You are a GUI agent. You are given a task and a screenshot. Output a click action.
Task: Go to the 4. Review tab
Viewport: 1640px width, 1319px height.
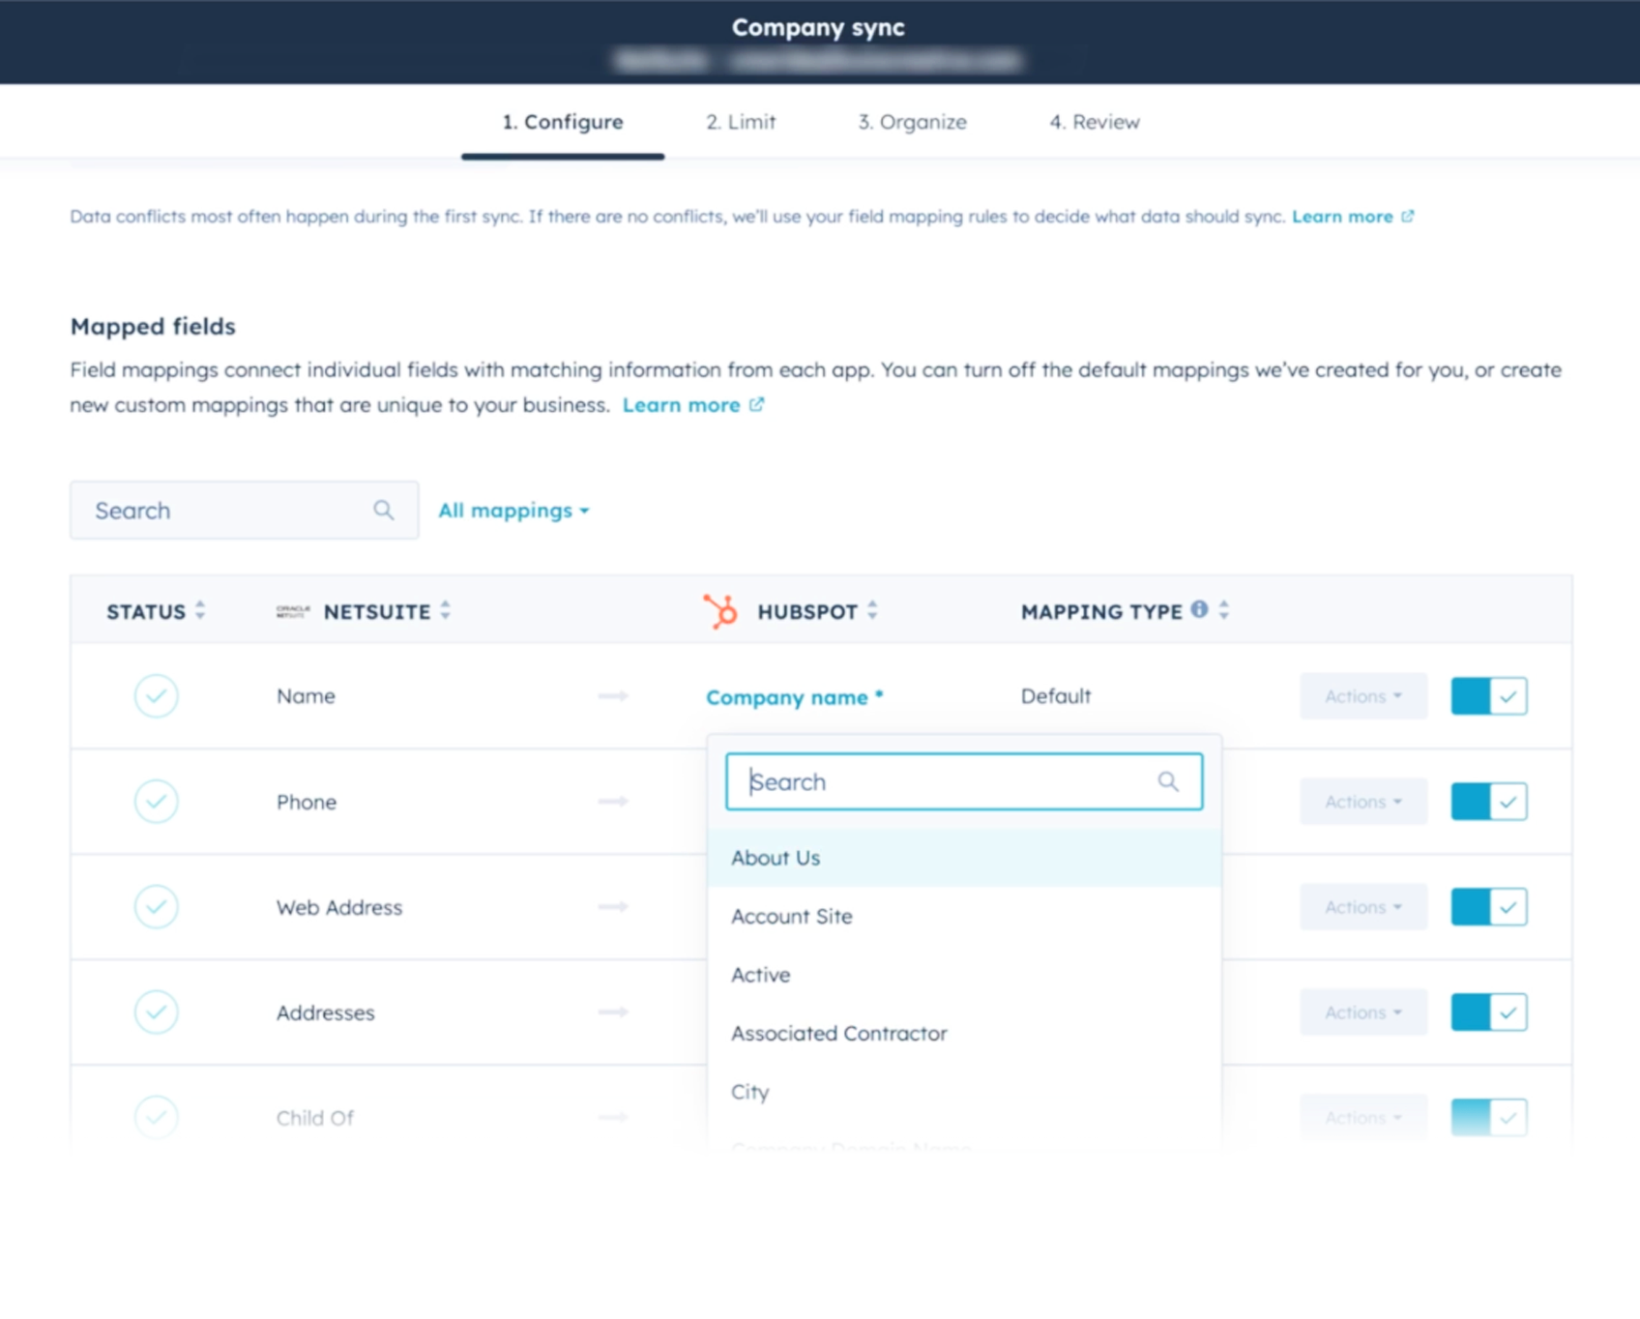coord(1095,122)
